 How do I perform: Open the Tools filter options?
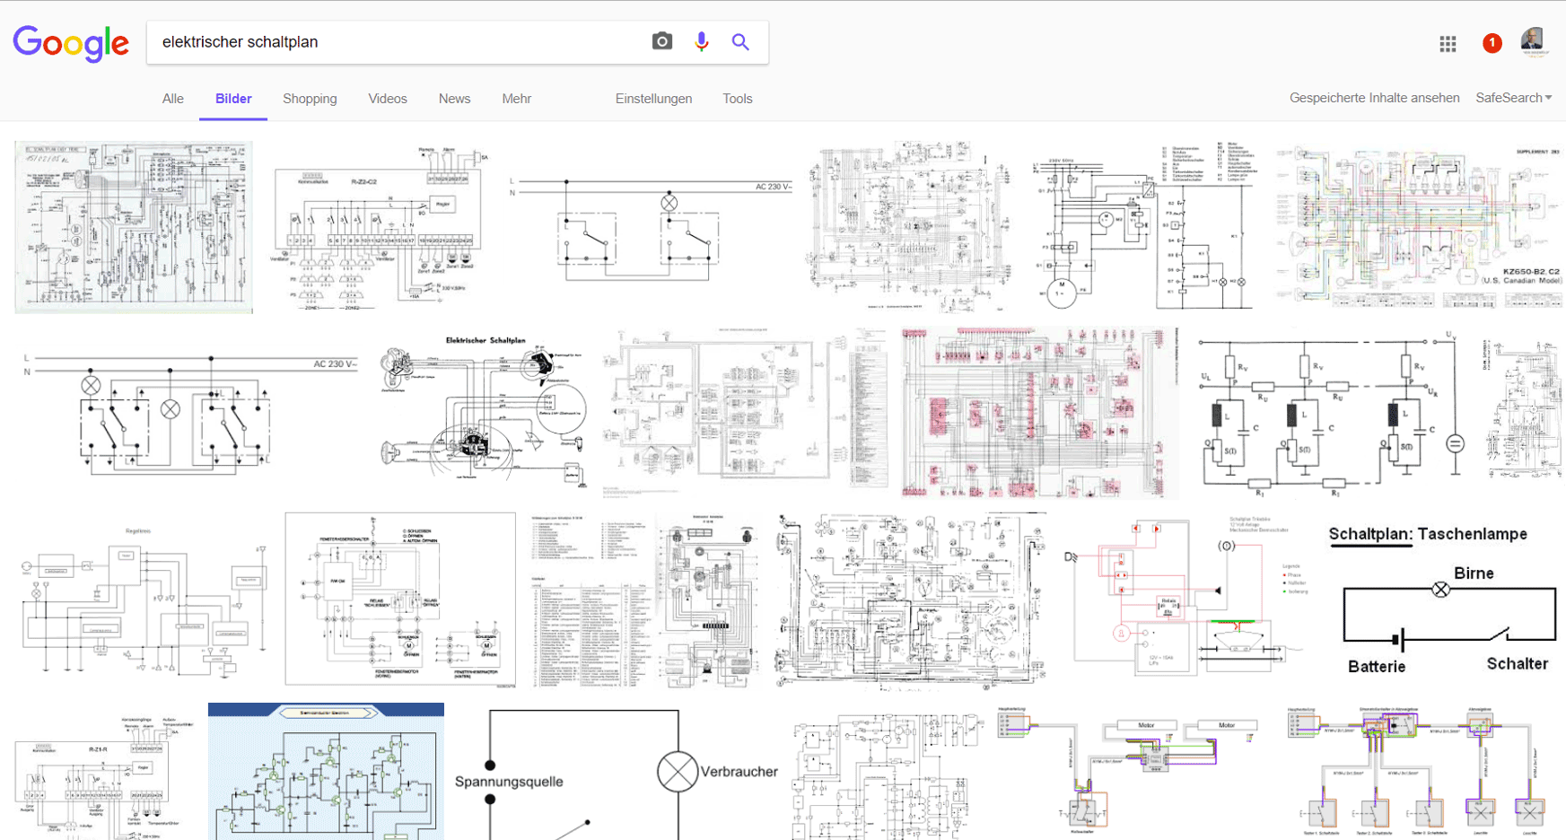pyautogui.click(x=737, y=99)
